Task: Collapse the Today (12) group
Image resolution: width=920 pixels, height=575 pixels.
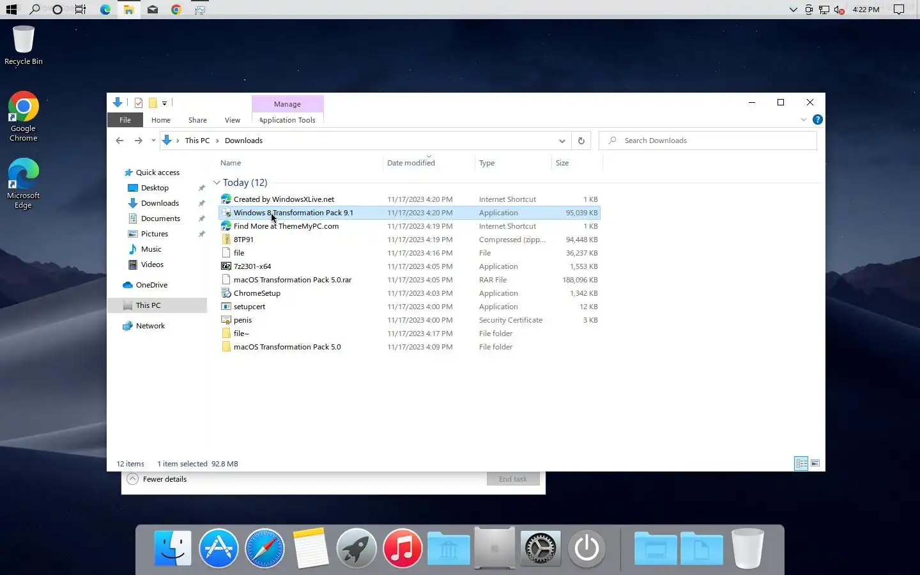Action: tap(217, 183)
